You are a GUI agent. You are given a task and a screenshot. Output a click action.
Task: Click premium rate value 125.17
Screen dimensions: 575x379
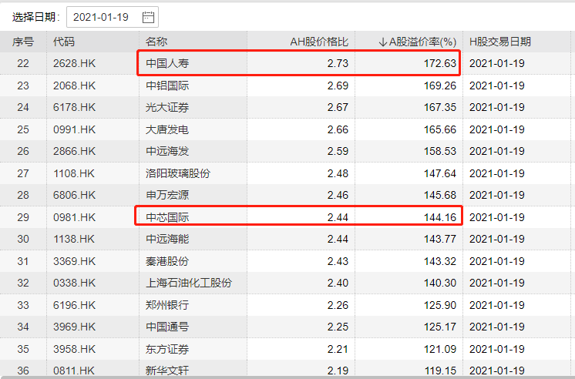pyautogui.click(x=440, y=327)
